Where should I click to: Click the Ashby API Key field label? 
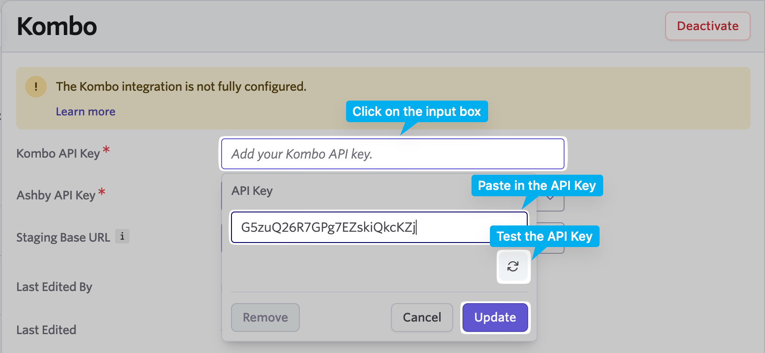(x=56, y=195)
